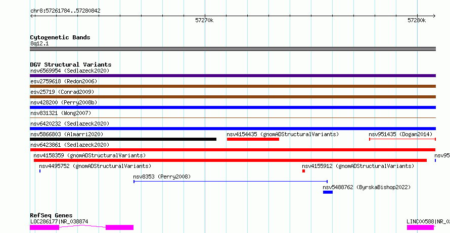Select the thin brown nsv831321 line
Image resolution: width=450 pixels, height=233 pixels.
point(233,118)
